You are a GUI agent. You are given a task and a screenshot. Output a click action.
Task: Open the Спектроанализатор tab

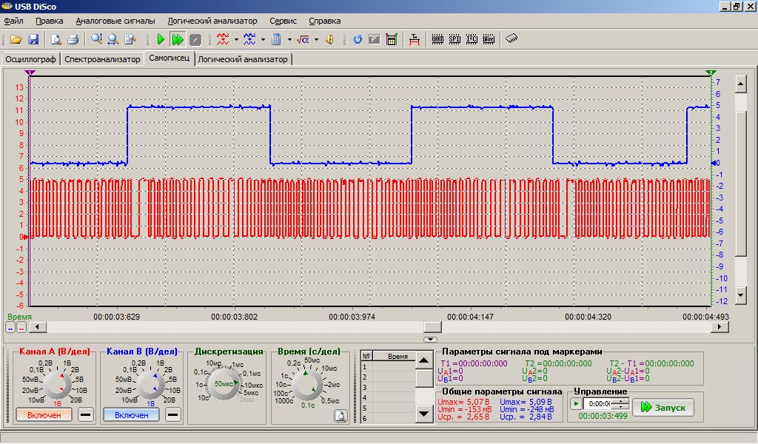point(102,59)
